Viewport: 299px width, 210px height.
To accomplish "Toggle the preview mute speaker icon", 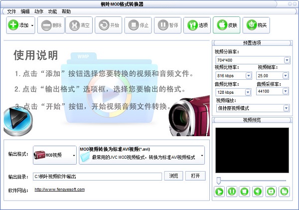I will [258, 191].
